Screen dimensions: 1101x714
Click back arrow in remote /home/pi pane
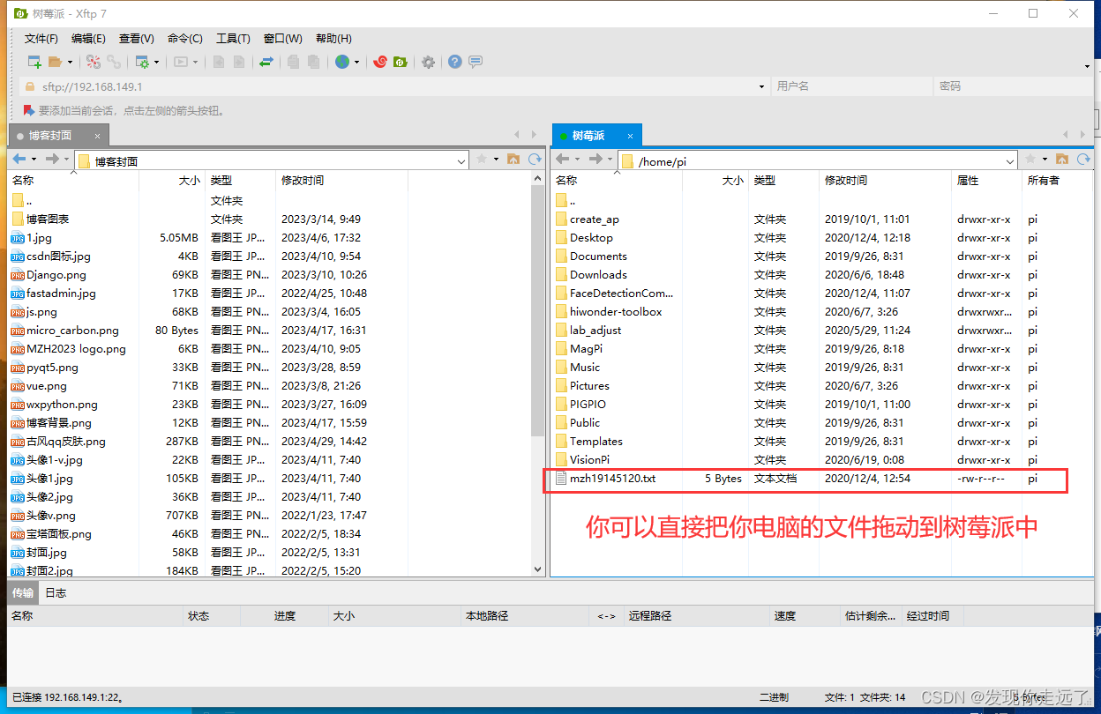pos(563,159)
